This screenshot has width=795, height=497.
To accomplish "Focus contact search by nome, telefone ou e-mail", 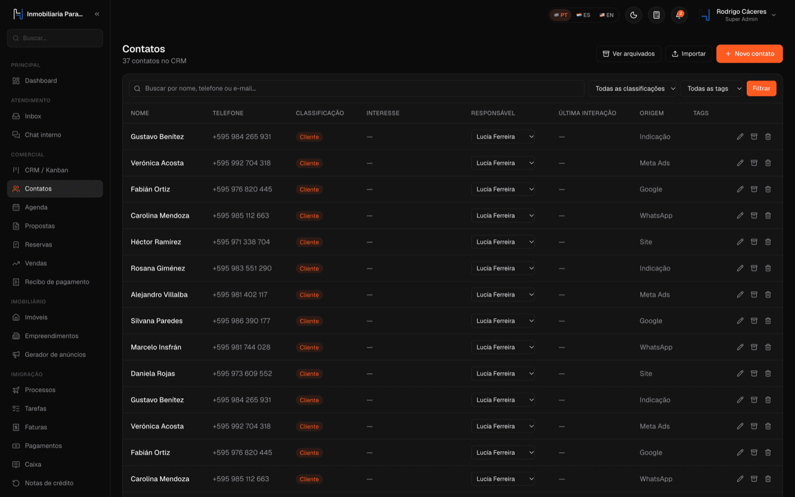I will pyautogui.click(x=356, y=89).
